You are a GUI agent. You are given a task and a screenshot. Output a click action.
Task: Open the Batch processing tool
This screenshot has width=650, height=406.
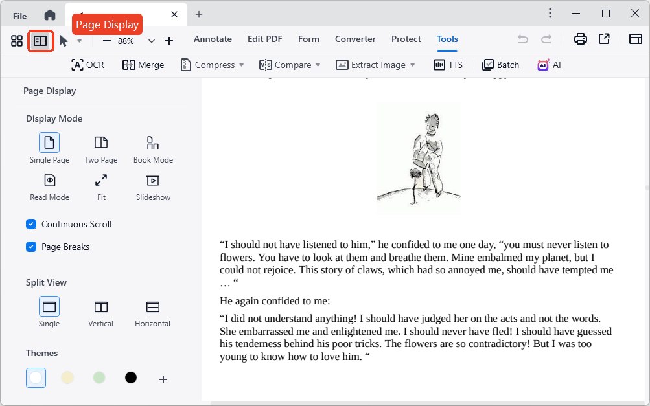[500, 65]
